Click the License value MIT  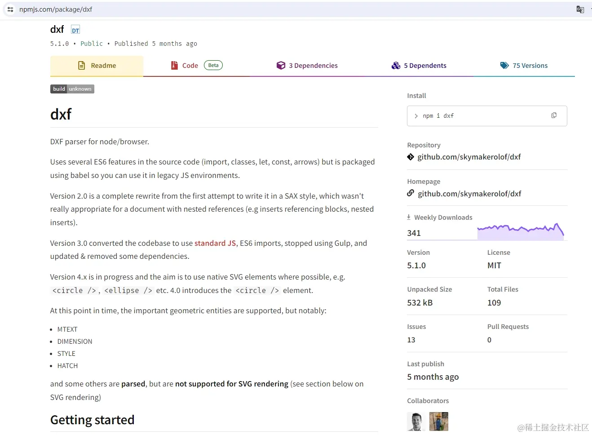coord(494,266)
